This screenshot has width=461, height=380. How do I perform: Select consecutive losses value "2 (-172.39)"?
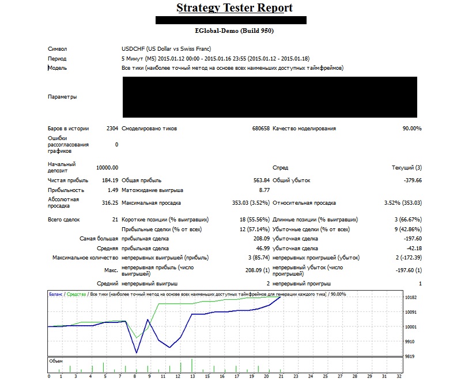409,258
